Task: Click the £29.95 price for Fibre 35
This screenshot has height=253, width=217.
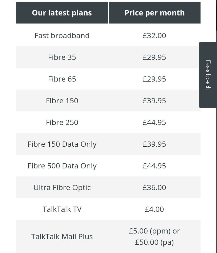Action: (154, 57)
